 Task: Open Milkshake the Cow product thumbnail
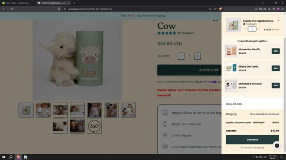coord(231,85)
